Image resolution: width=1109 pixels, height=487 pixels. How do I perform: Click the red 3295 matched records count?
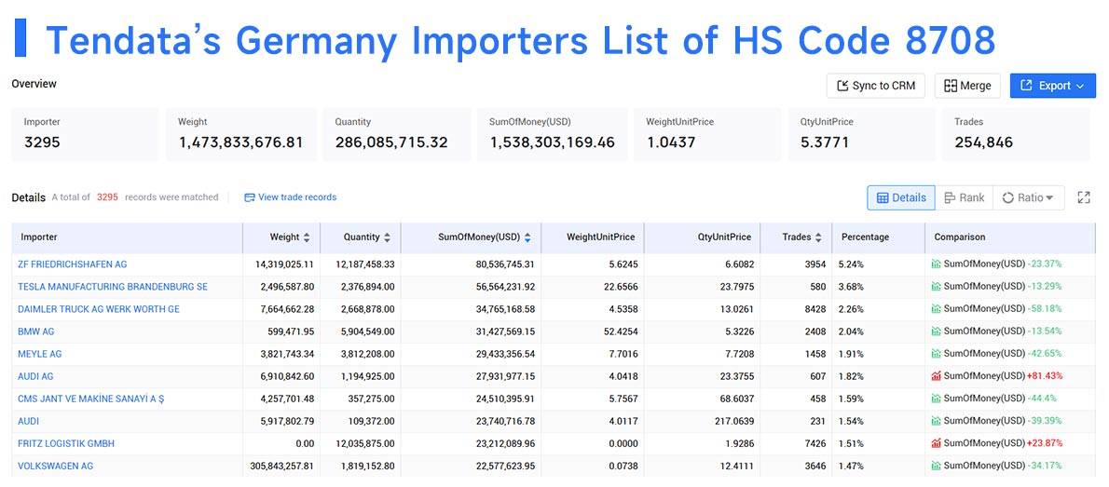107,197
